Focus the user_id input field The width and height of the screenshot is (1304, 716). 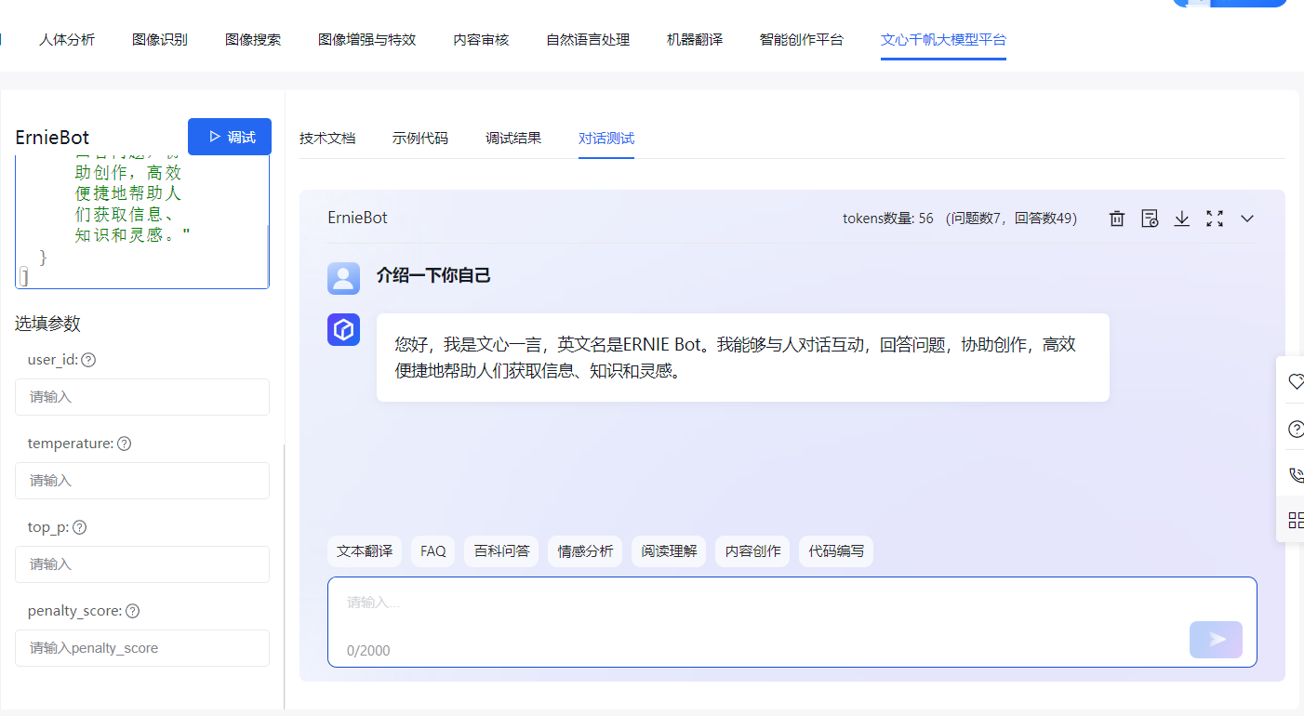(x=142, y=397)
